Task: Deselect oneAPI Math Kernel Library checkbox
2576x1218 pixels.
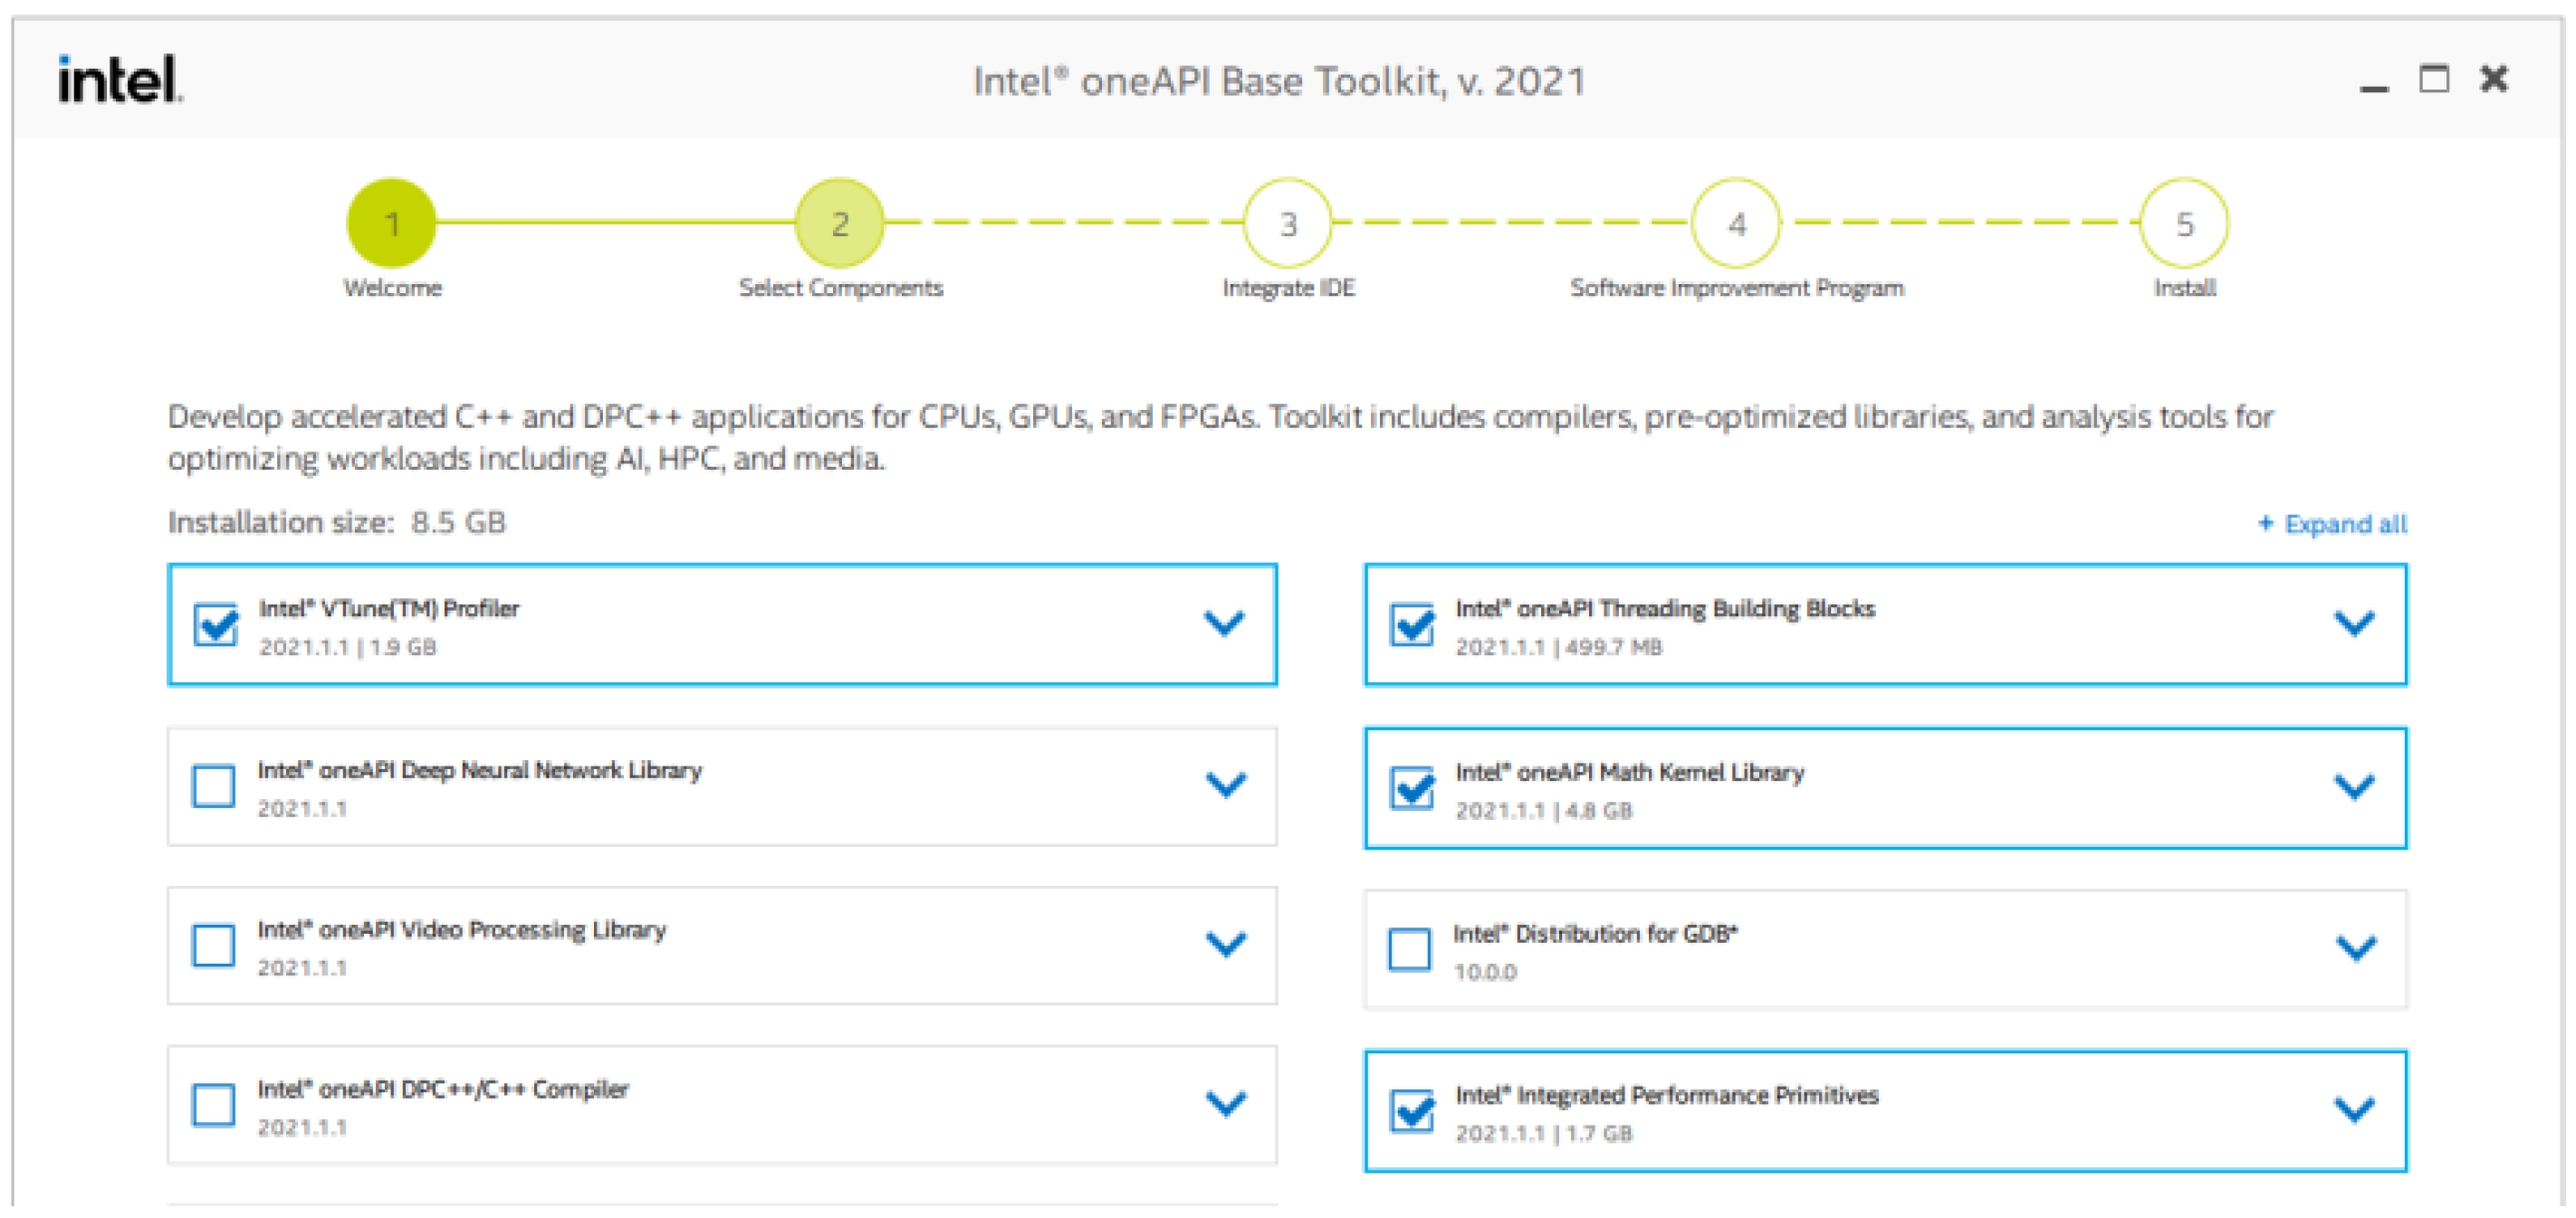Action: pos(1412,788)
